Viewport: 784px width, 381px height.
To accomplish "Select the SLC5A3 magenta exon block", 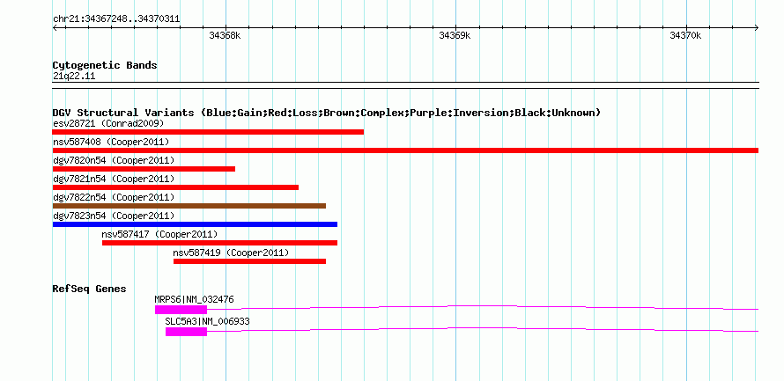I will (186, 332).
